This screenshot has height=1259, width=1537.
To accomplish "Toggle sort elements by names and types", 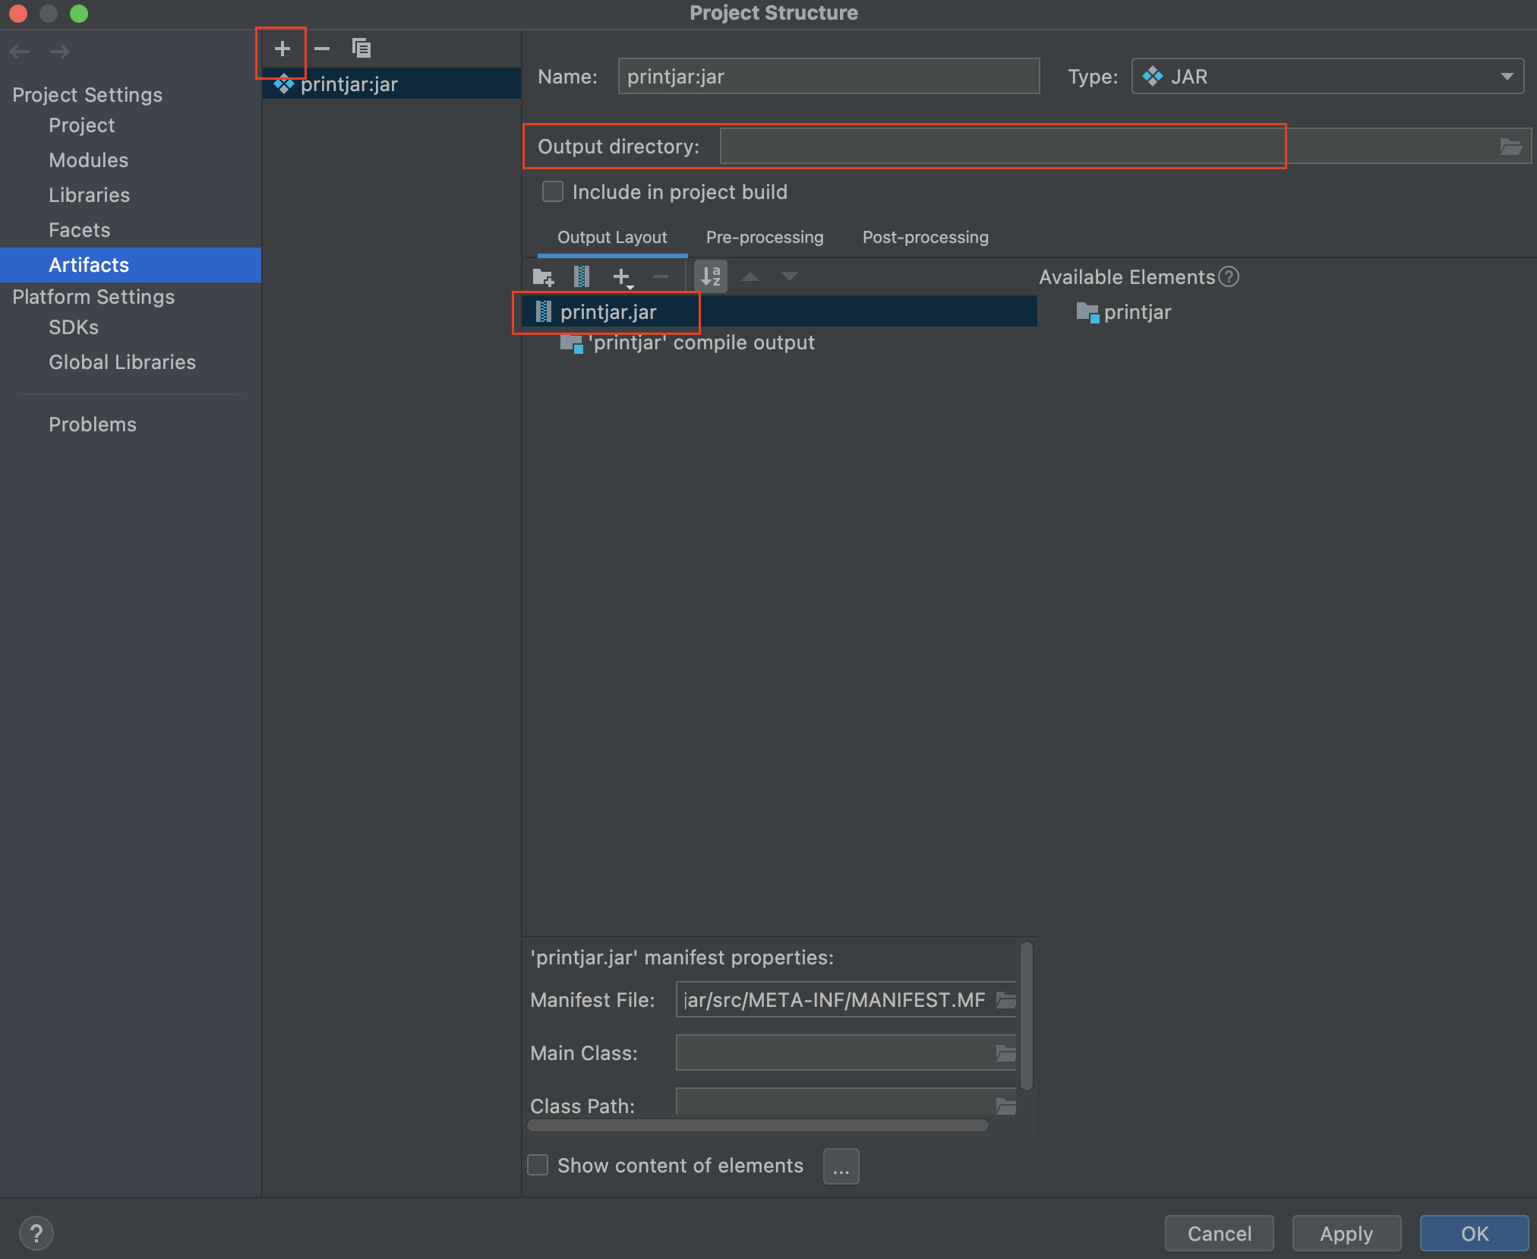I will point(711,277).
